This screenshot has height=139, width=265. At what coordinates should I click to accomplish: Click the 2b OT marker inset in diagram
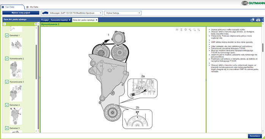click(x=137, y=119)
